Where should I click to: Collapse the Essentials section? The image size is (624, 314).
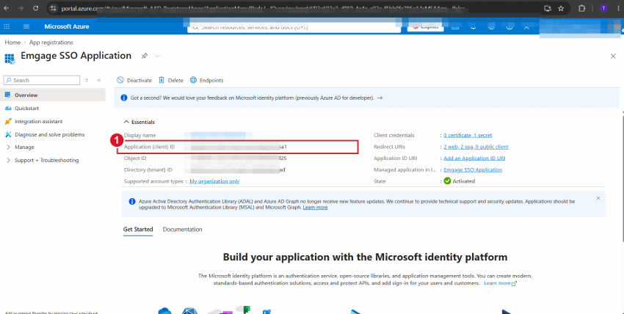coord(139,122)
